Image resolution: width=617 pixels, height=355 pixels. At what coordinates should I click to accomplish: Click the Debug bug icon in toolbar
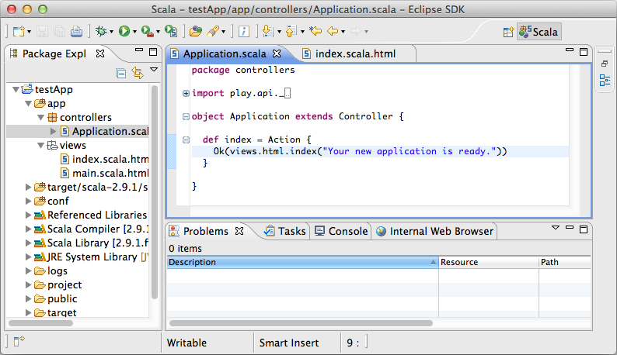pyautogui.click(x=99, y=32)
